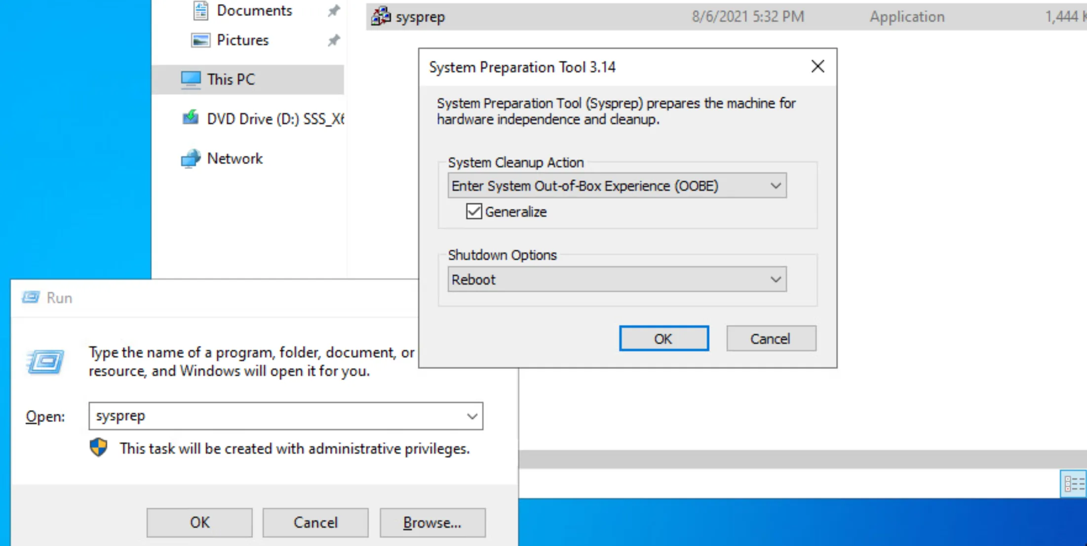Click the Browse... button in Run
The width and height of the screenshot is (1087, 546).
432,522
